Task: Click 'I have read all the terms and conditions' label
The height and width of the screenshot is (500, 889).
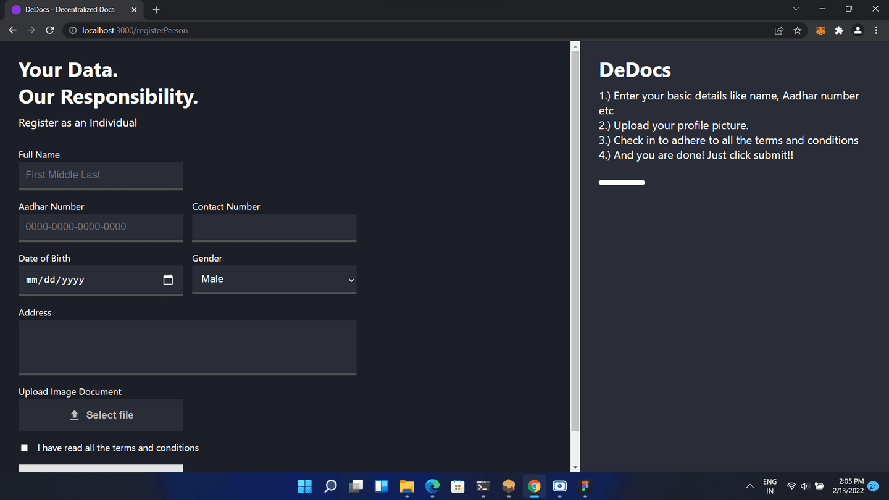Action: 118,448
